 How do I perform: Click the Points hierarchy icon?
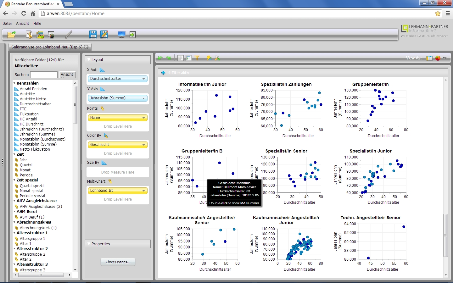102,108
